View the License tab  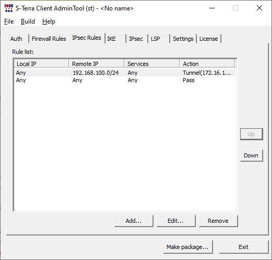coord(209,39)
